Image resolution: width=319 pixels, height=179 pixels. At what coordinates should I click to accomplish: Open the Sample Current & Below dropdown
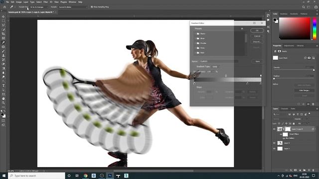click(73, 7)
